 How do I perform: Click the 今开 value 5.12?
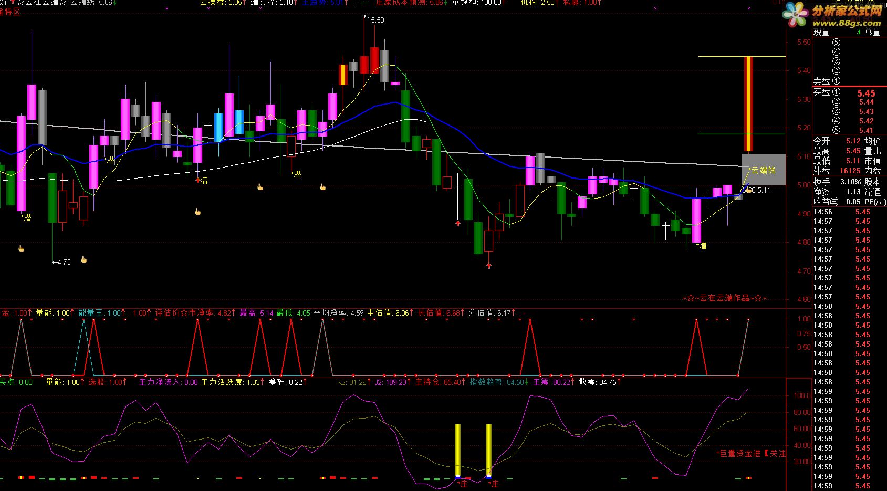tap(853, 141)
